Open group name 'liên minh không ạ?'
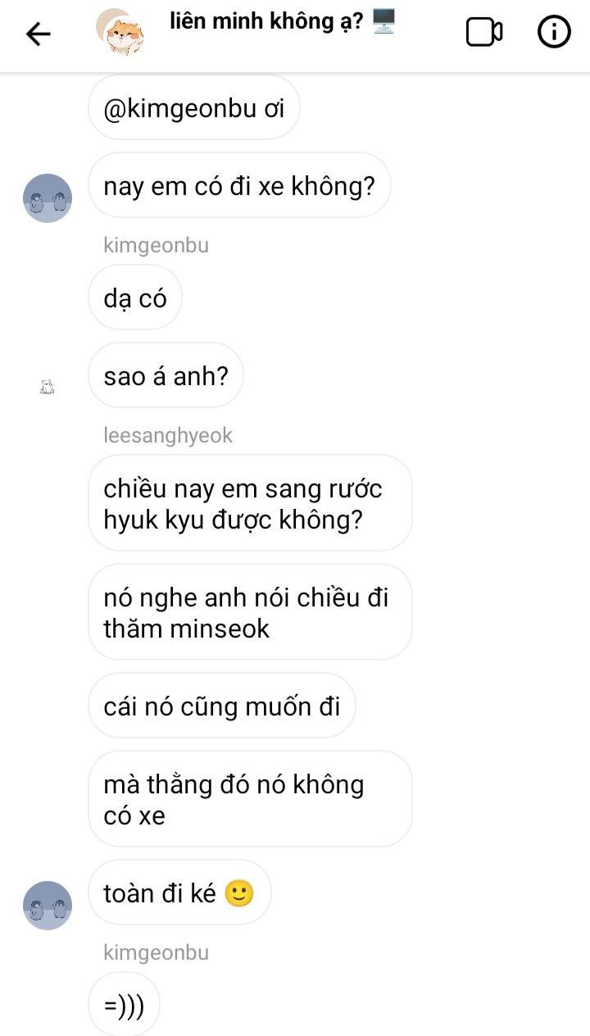The width and height of the screenshot is (590, 1036). click(267, 23)
